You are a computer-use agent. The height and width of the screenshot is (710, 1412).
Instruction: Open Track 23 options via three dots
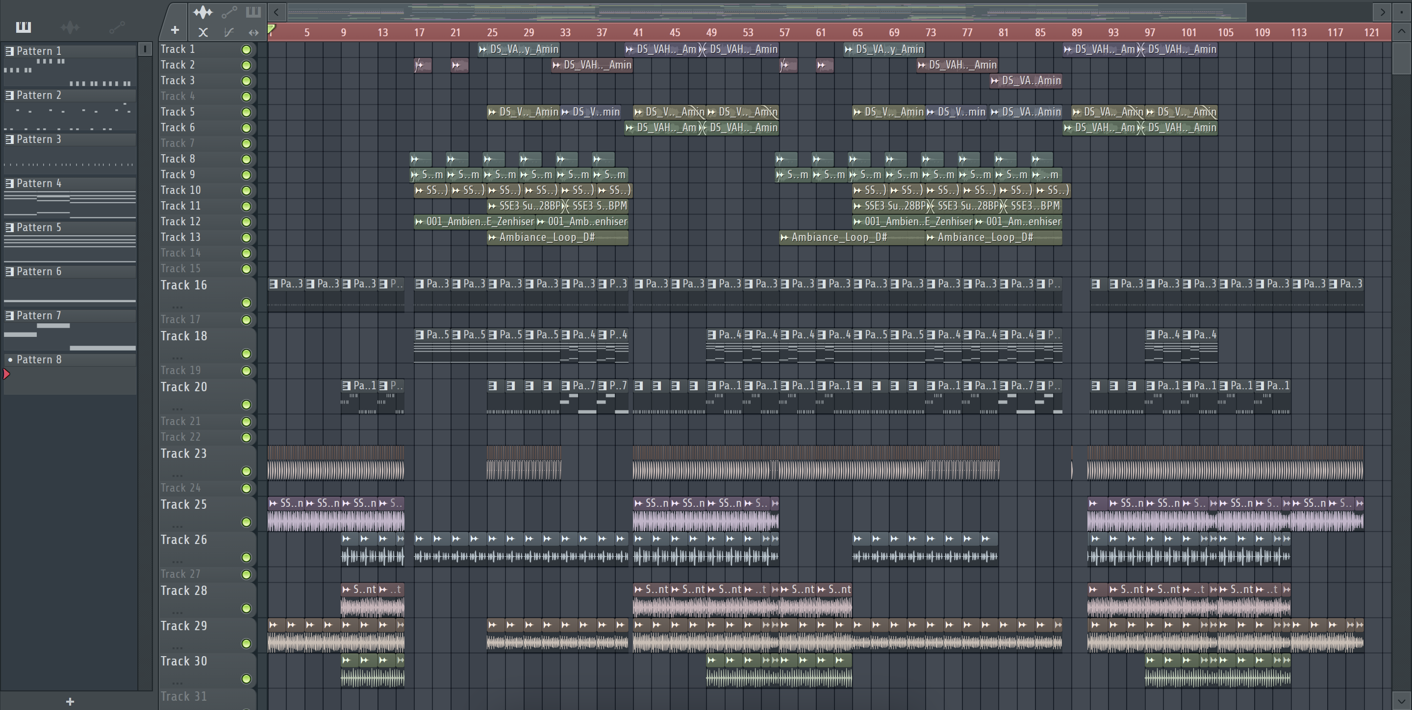click(x=177, y=475)
